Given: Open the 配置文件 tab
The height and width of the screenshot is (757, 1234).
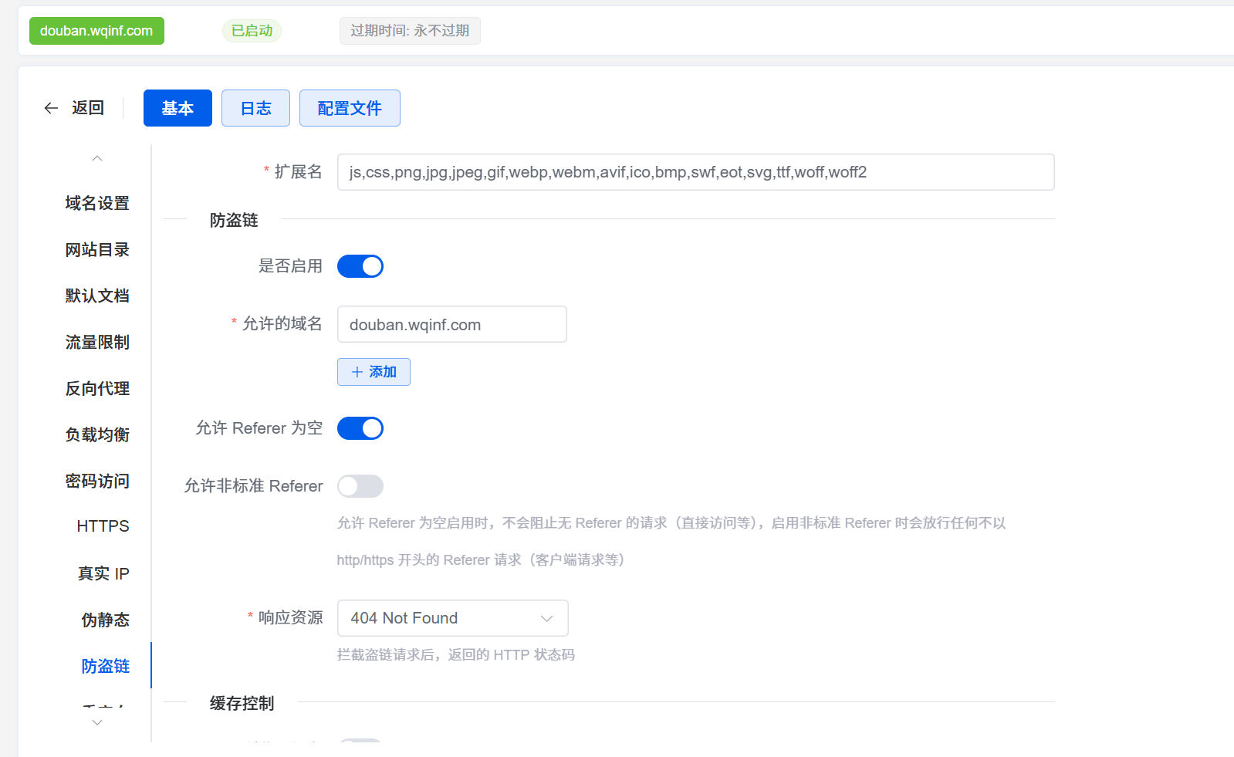Looking at the screenshot, I should [350, 108].
